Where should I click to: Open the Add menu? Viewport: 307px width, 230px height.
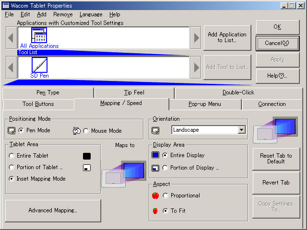click(x=42, y=14)
